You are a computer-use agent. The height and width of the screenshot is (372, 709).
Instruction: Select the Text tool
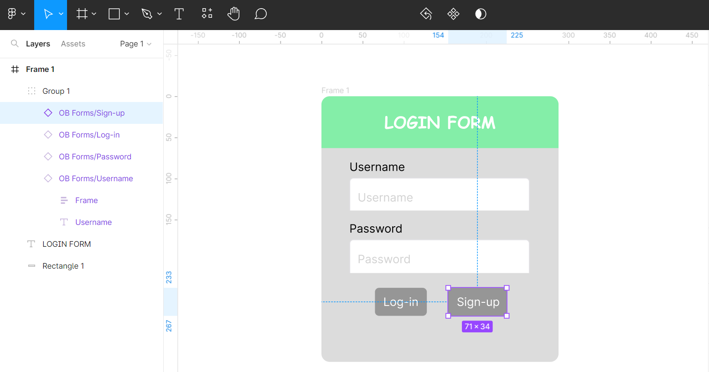179,14
